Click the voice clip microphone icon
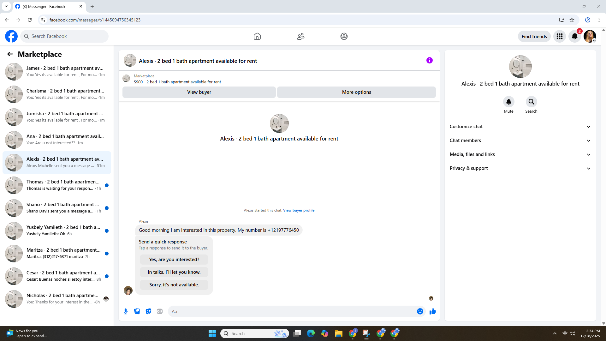 click(126, 311)
